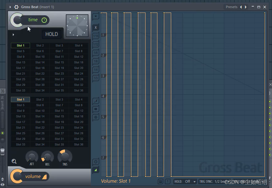Select Slot 29 in upper time bank
The width and height of the screenshot is (272, 188).
21,85
